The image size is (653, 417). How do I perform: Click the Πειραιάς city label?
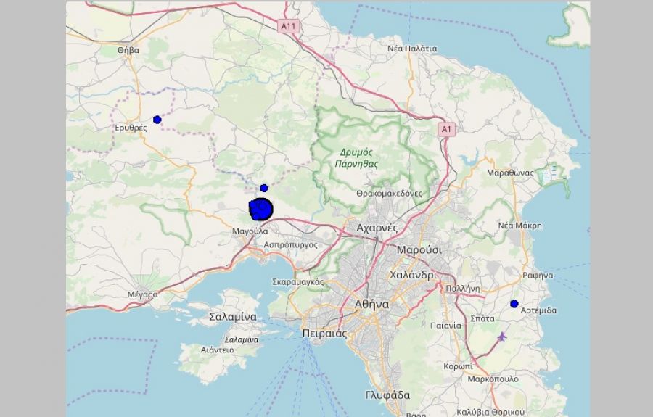pyautogui.click(x=324, y=334)
